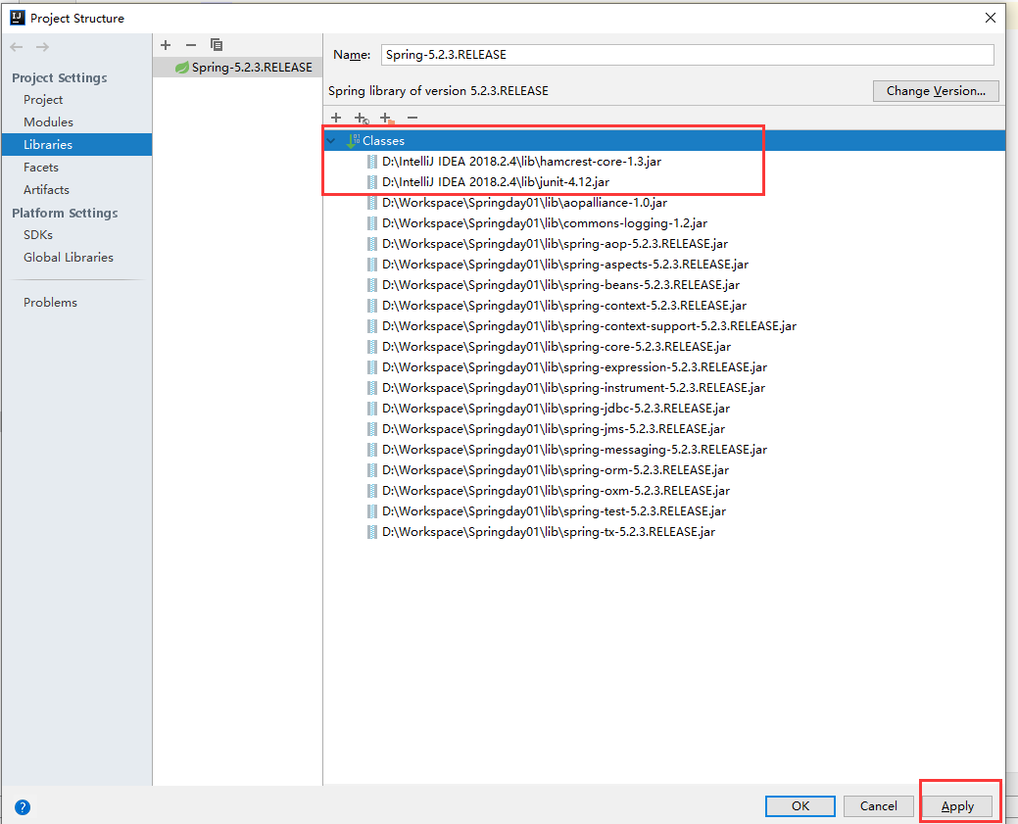
Task: Click the library Name input field
Action: [687, 55]
